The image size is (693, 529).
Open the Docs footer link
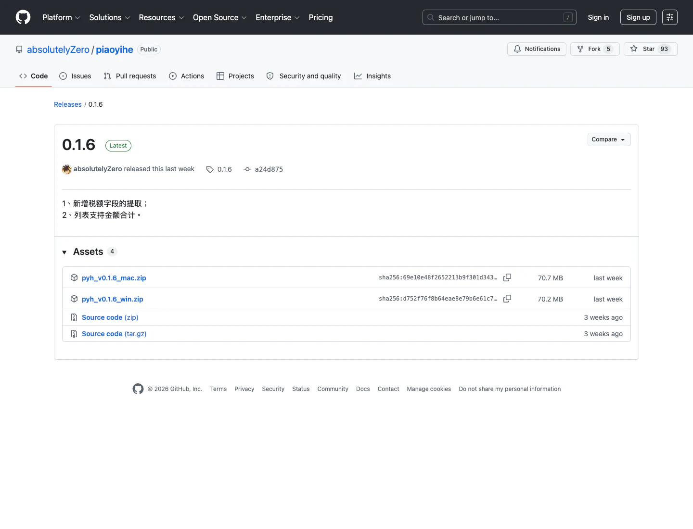363,389
